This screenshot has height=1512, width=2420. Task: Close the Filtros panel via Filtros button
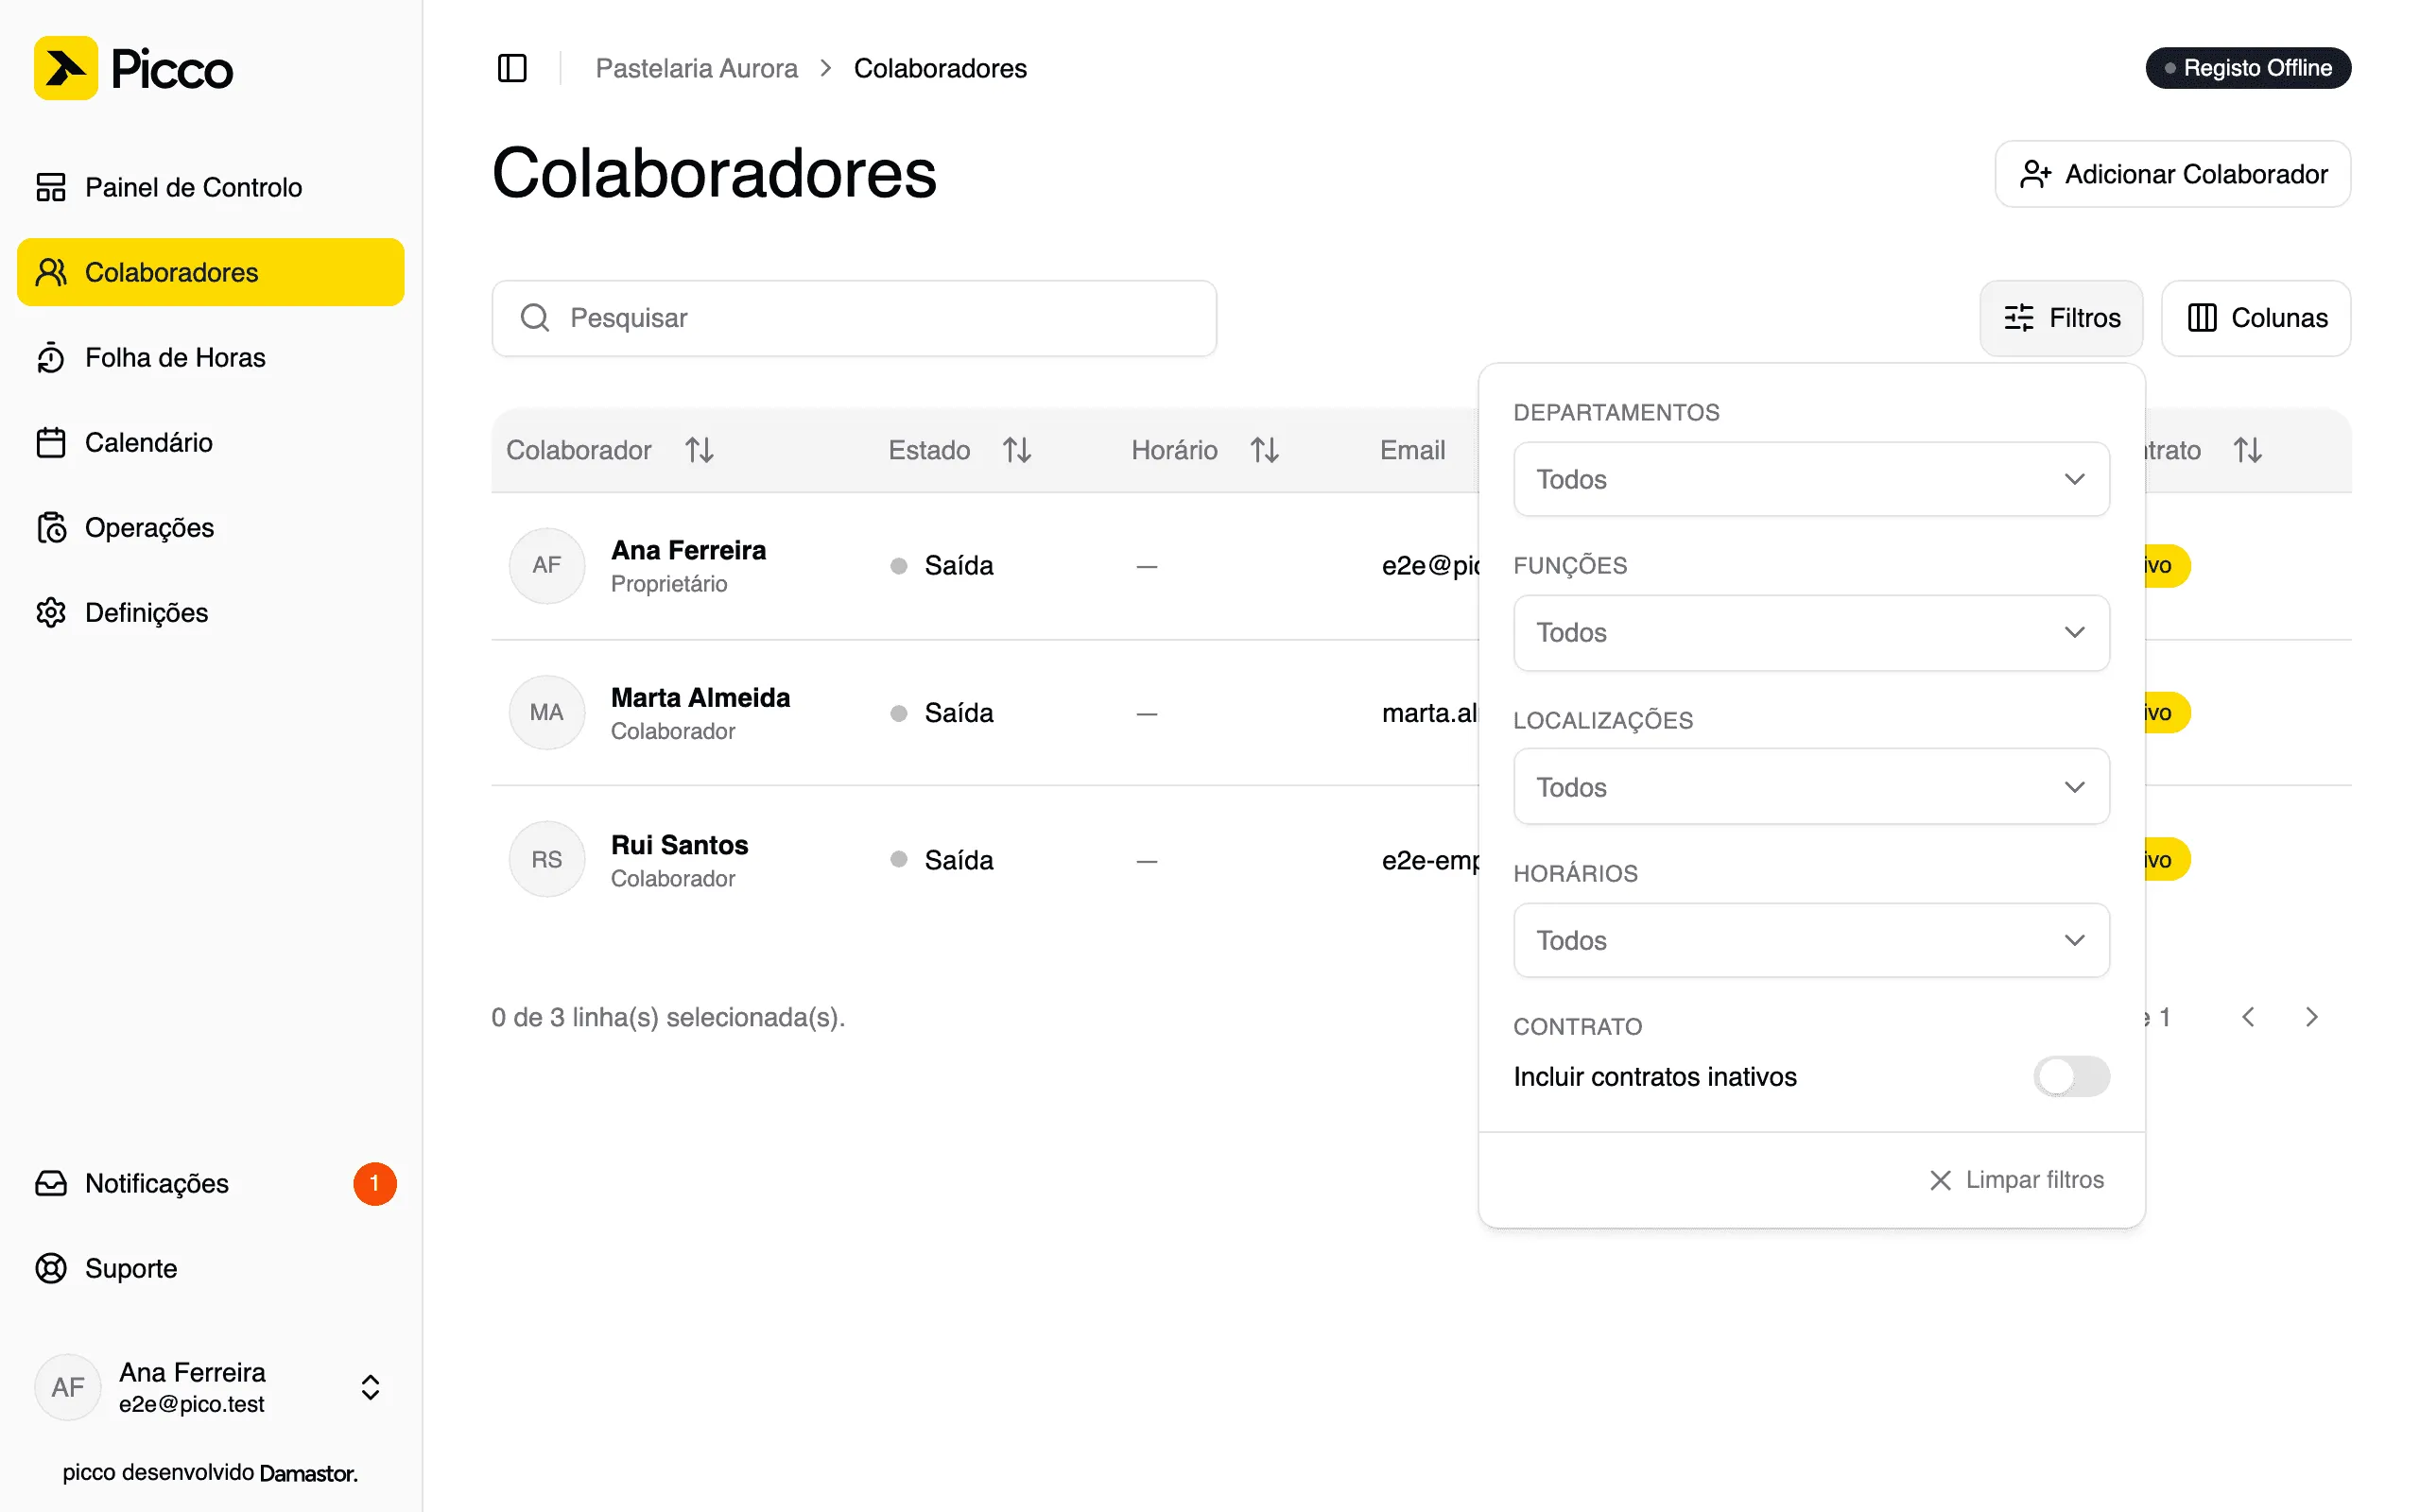point(2061,318)
